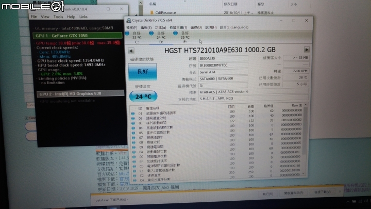
Task: Open the 檔案(F) menu in CrystalDiskInfo
Action: (132, 27)
